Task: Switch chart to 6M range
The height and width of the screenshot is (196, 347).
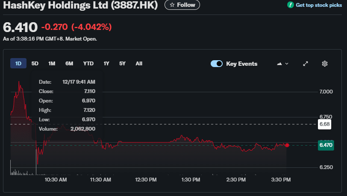Action: tap(69, 64)
